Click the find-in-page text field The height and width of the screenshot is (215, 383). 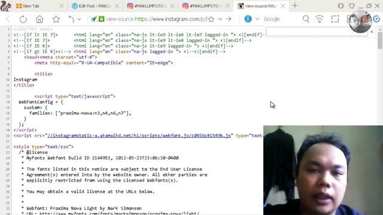(x=317, y=32)
